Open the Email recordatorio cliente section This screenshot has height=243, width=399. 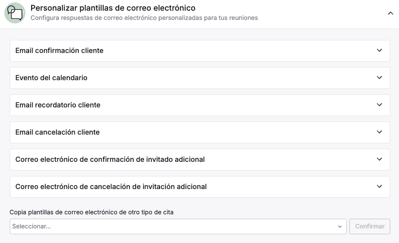[x=200, y=105]
